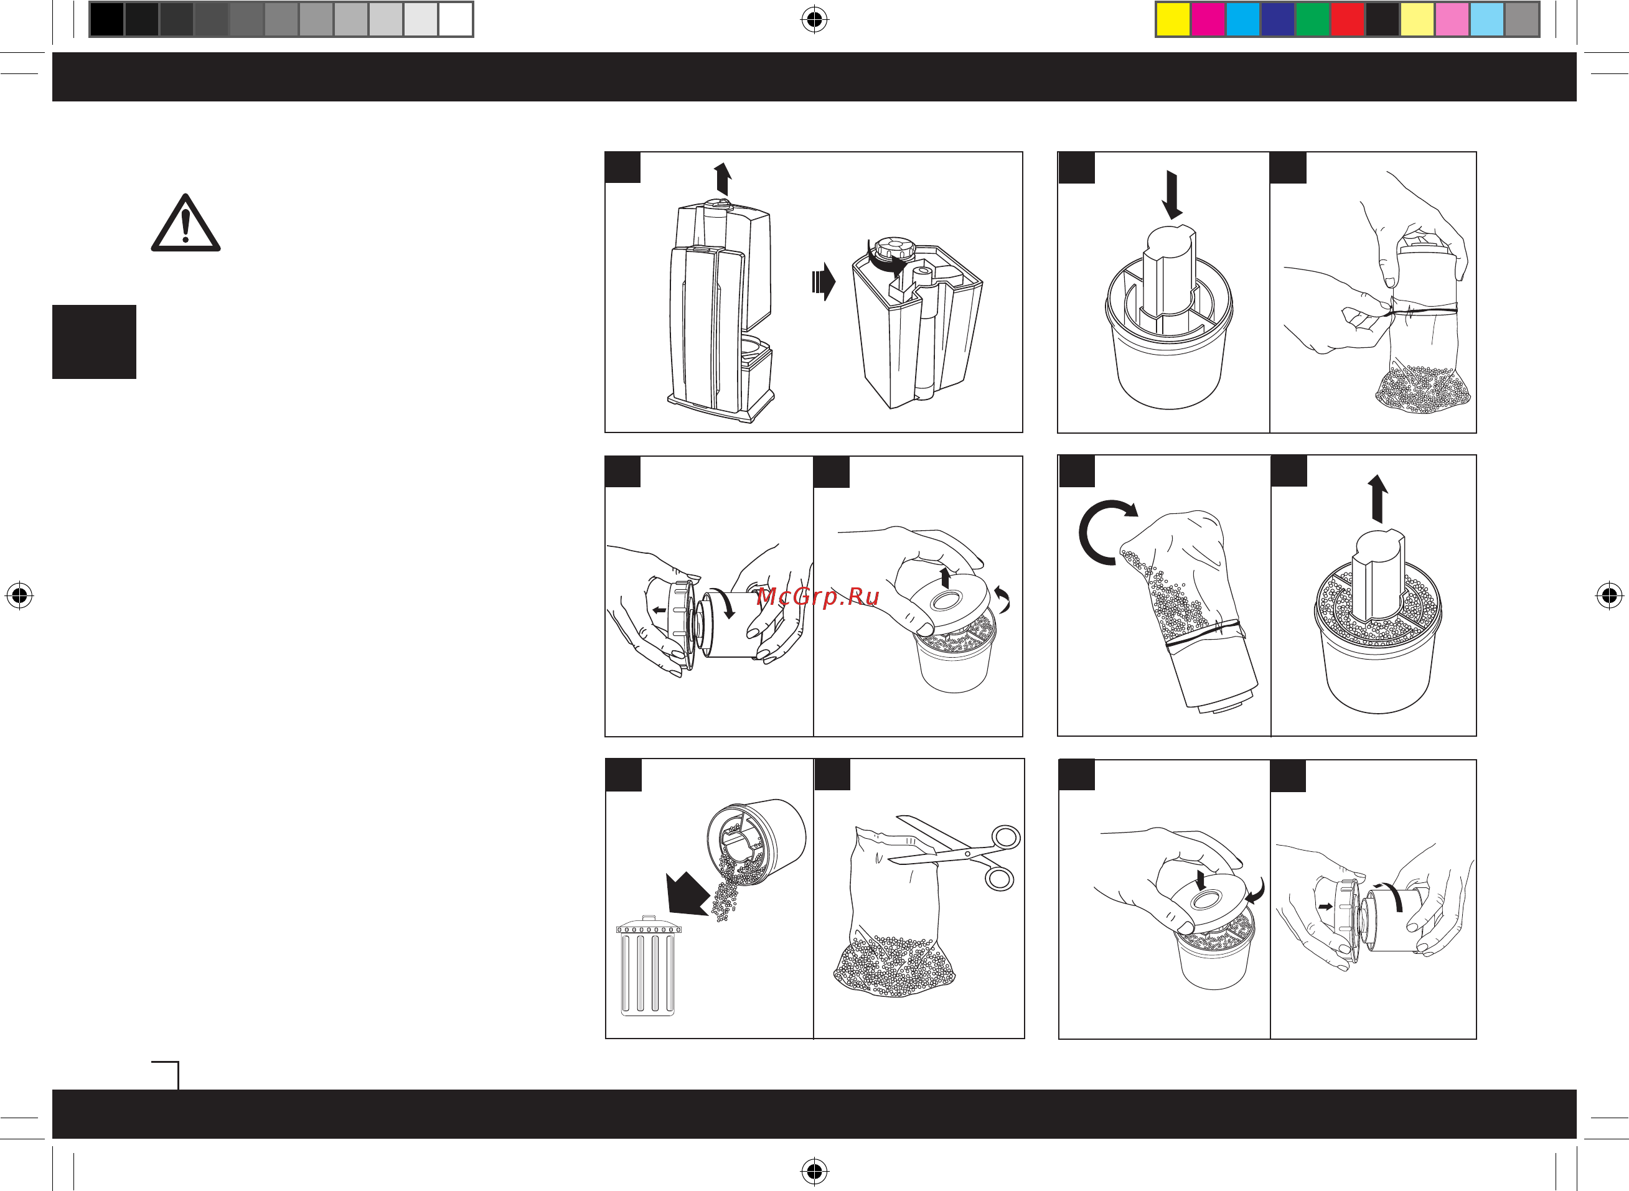1629x1191 pixels.
Task: Click the right registration crosshair mark
Action: pos(1609,595)
